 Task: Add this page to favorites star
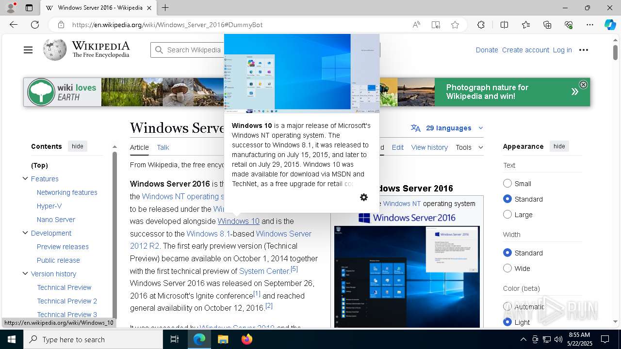tap(455, 25)
